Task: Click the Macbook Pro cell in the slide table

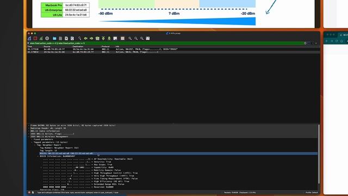Action: pyautogui.click(x=52, y=5)
